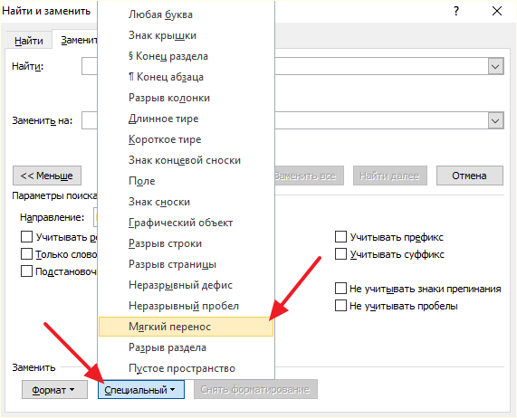Open the Формат dropdown button

click(54, 390)
